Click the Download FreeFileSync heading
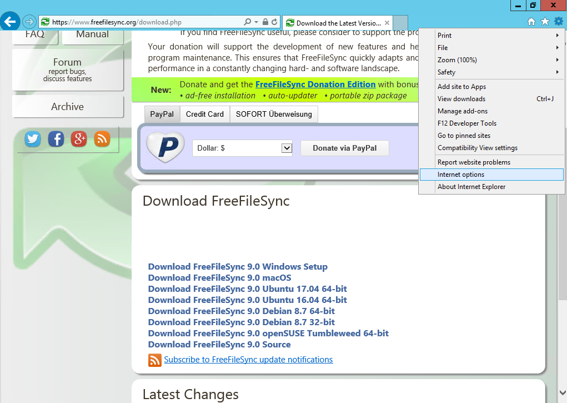Image resolution: width=567 pixels, height=403 pixels. click(x=216, y=201)
